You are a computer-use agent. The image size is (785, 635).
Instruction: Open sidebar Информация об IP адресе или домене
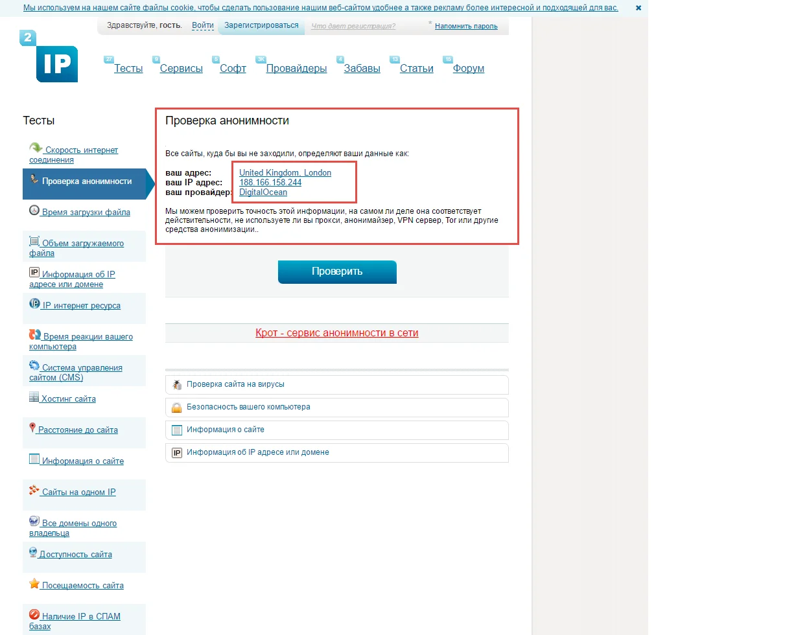(x=72, y=279)
